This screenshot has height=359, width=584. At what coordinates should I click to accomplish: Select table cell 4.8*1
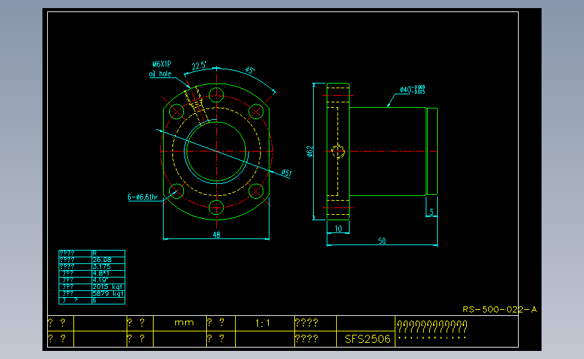coord(108,273)
